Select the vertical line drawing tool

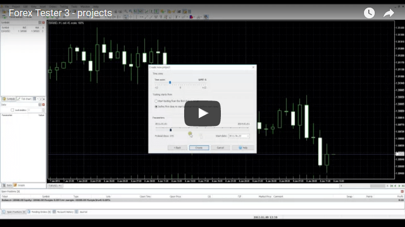click(x=137, y=17)
